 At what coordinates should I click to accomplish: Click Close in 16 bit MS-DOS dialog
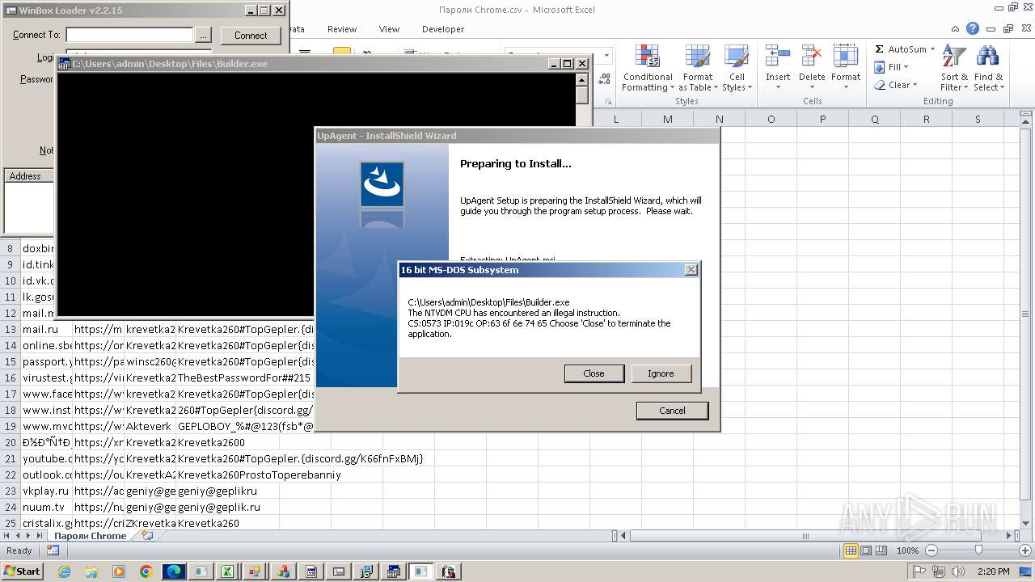pos(594,373)
